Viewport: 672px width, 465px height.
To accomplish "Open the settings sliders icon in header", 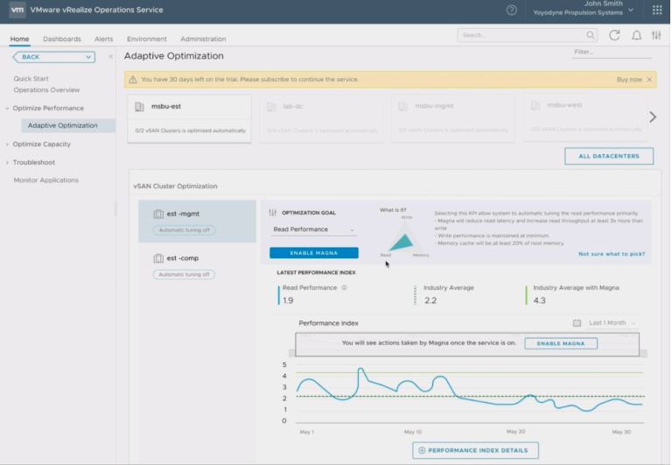I will click(x=656, y=35).
